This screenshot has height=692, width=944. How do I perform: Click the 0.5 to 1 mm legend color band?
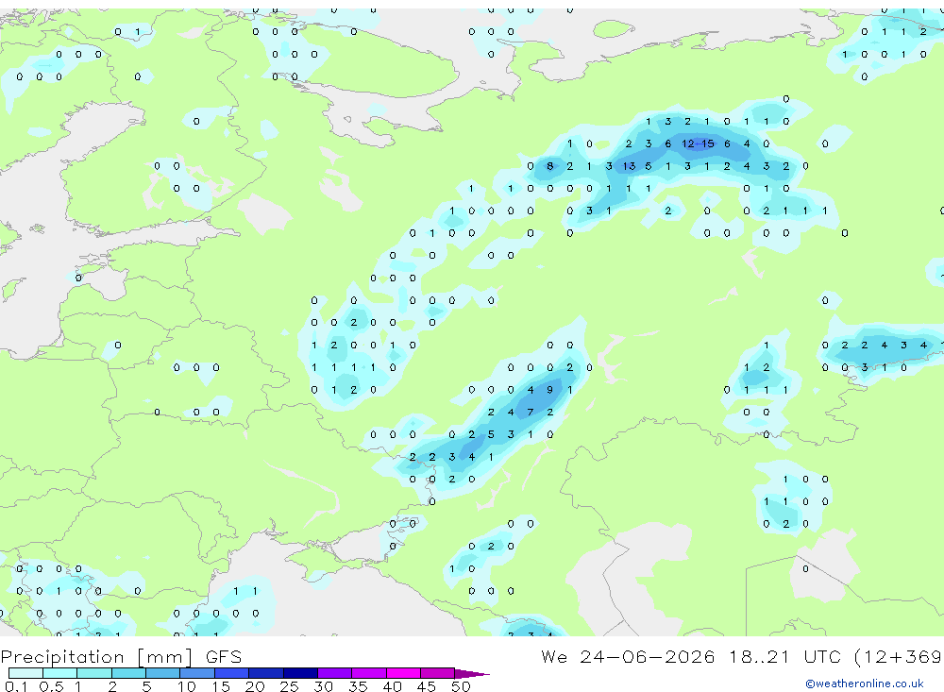pyautogui.click(x=60, y=673)
